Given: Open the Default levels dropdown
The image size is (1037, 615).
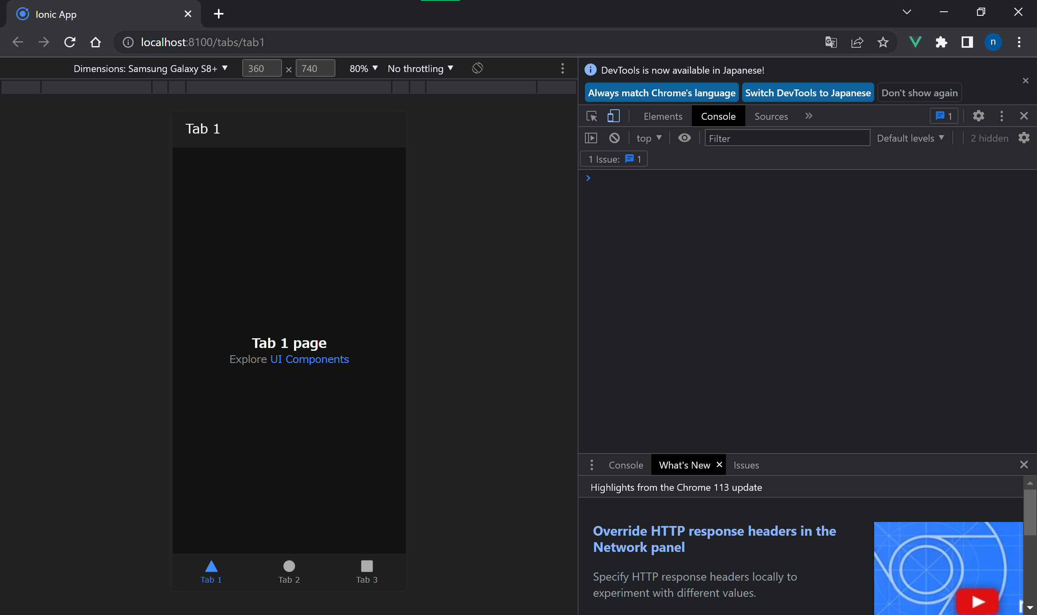Looking at the screenshot, I should (910, 138).
